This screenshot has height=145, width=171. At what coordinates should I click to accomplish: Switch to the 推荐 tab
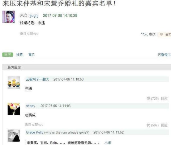point(19,54)
